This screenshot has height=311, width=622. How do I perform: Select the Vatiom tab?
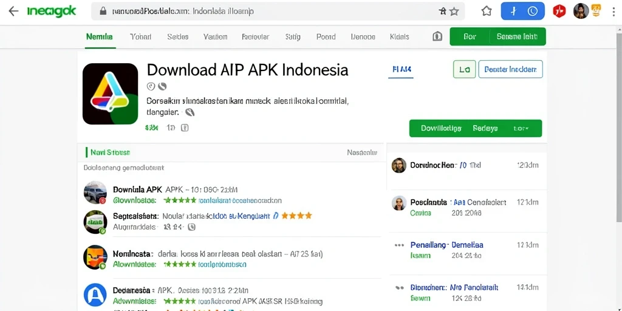point(216,37)
